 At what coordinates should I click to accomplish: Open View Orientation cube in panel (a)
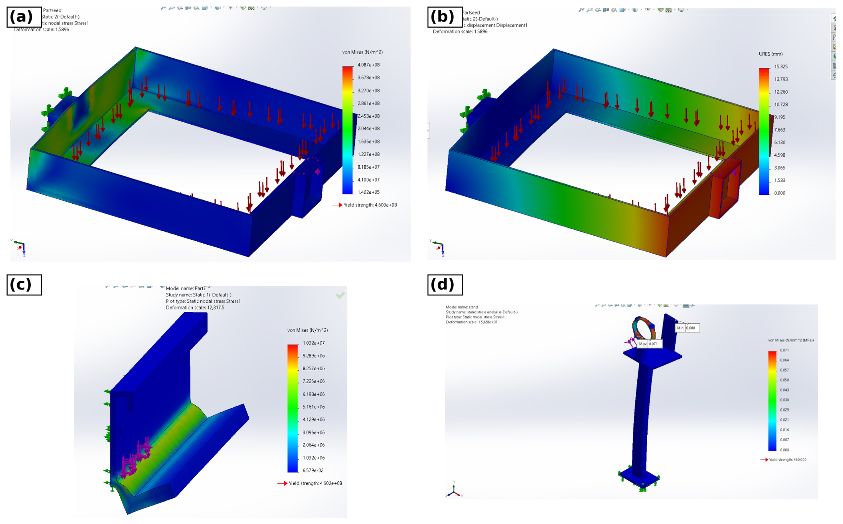(x=205, y=8)
